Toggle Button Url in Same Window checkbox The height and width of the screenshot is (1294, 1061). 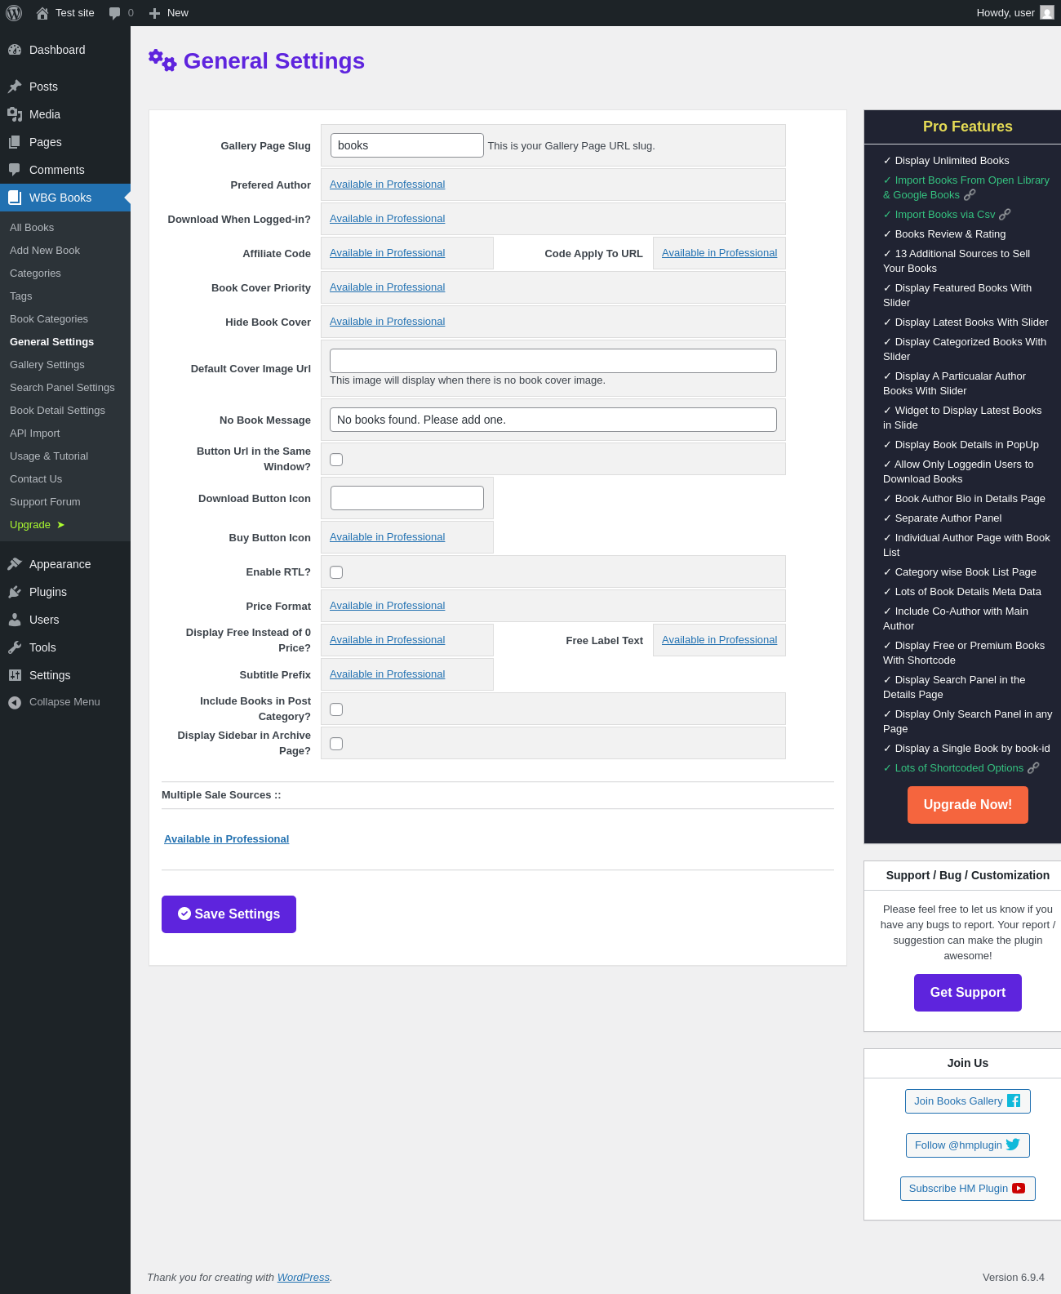336,460
